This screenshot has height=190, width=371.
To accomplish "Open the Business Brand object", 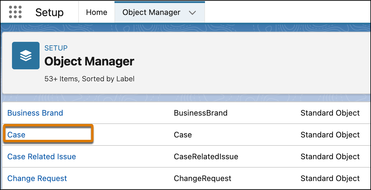I will 35,113.
